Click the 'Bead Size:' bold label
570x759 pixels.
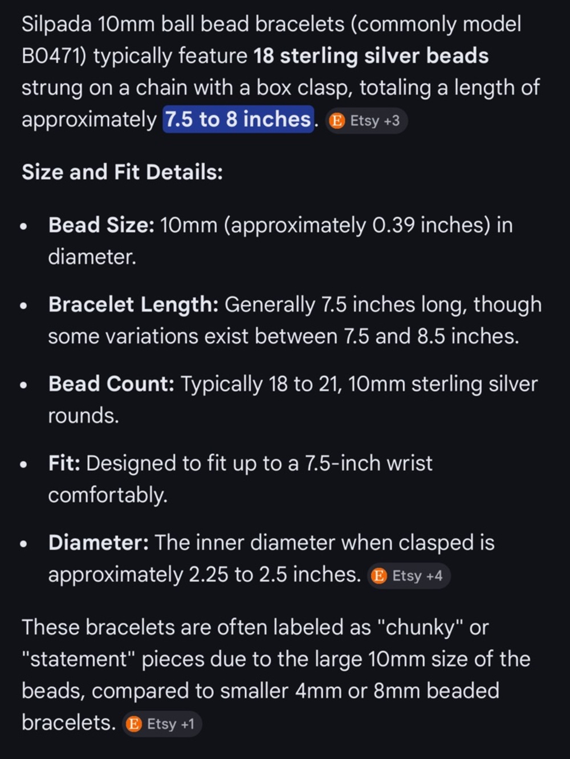pyautogui.click(x=101, y=225)
